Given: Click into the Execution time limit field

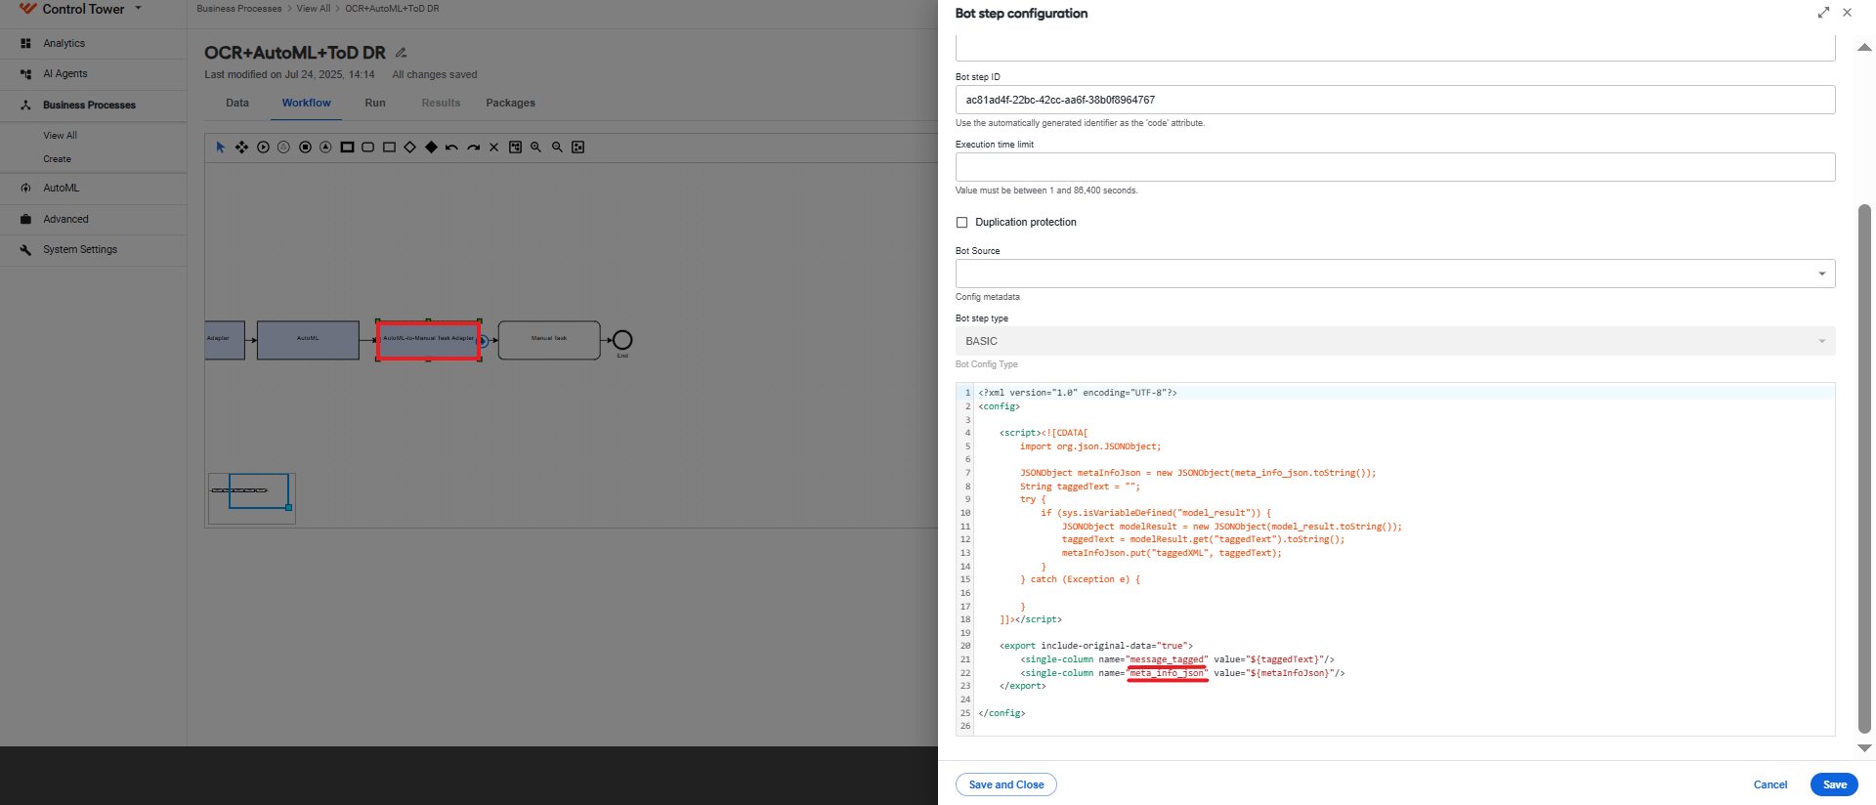Looking at the screenshot, I should click(x=1395, y=167).
